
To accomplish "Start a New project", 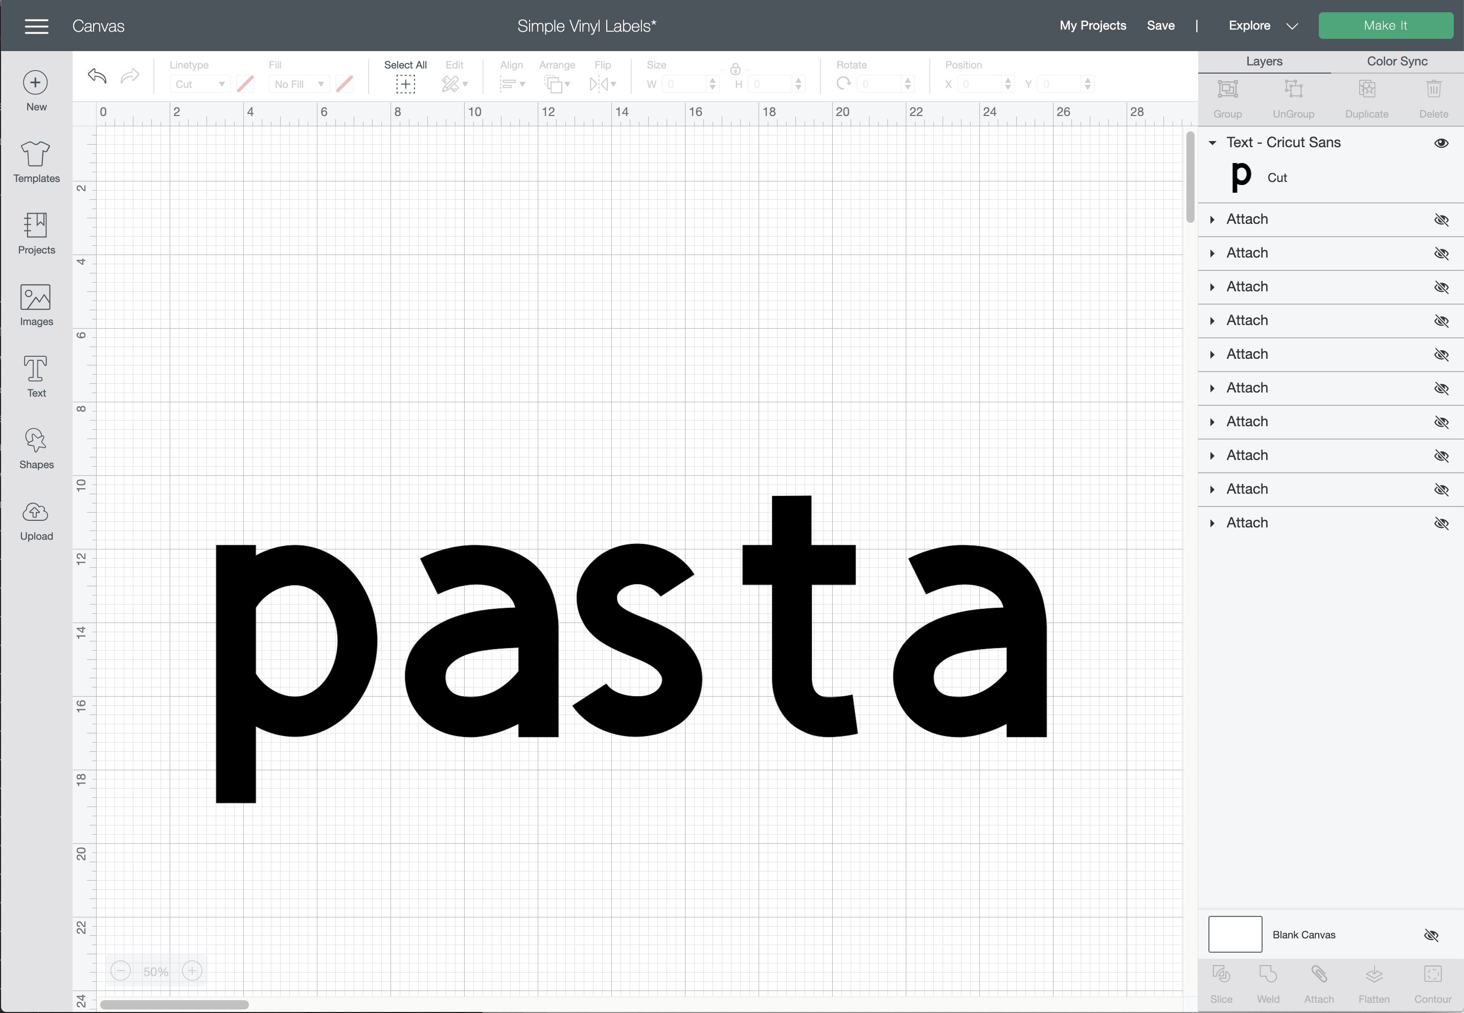I will click(x=36, y=90).
